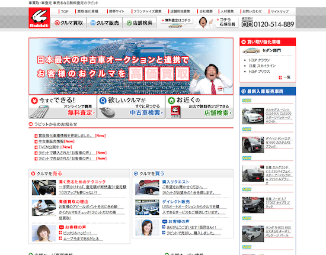Open ダイハツ タントエグゼ listing link
This screenshot has height=255, width=326.
click(278, 143)
